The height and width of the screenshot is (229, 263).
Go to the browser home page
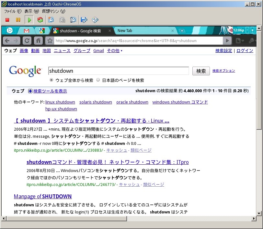38,41
